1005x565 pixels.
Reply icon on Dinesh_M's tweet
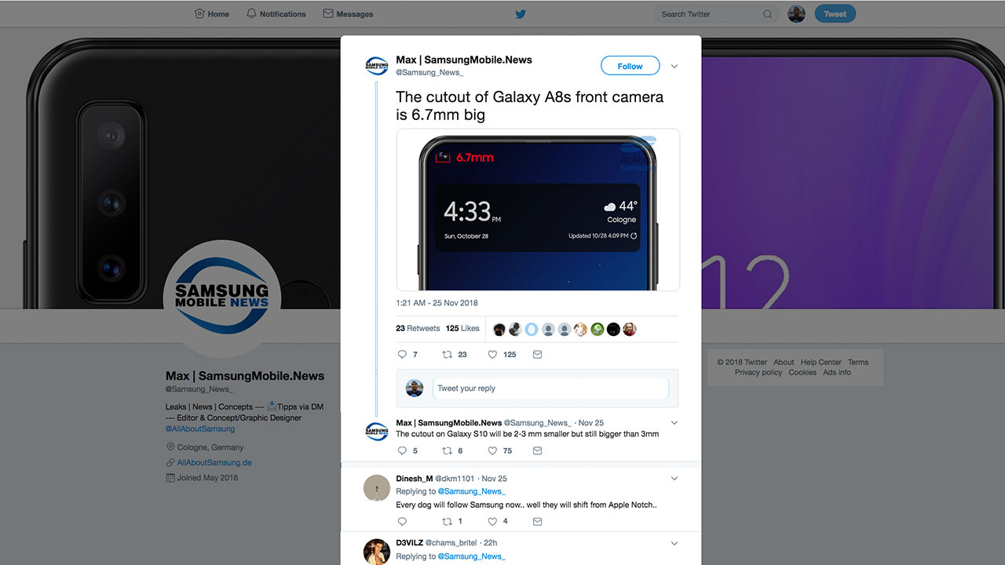403,522
